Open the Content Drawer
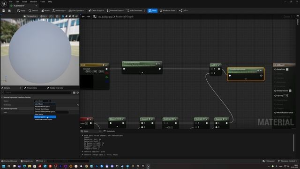Viewport: 300px width, 169px height. 9,161
